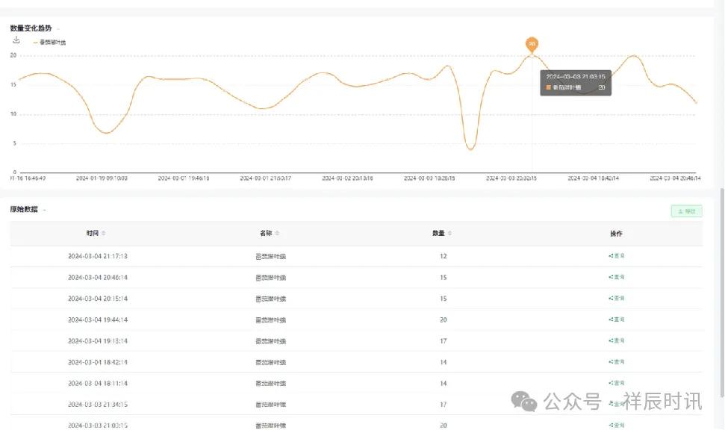Click the chart download icon

16,40
